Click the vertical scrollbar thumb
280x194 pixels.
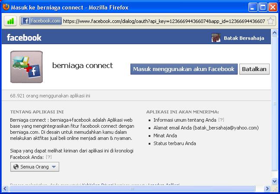click(274, 103)
